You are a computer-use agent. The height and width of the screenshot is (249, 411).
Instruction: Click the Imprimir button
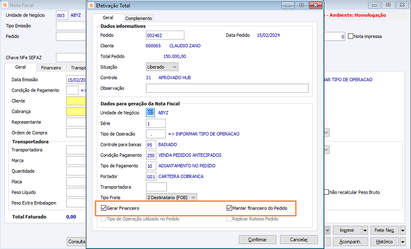pyautogui.click(x=347, y=231)
